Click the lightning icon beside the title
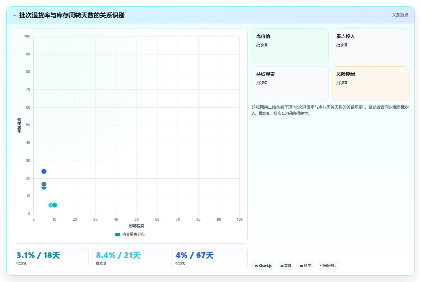Image resolution: width=421 pixels, height=282 pixels. [15, 15]
